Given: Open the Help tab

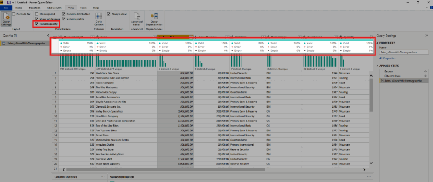Looking at the screenshot, I should click(96, 8).
